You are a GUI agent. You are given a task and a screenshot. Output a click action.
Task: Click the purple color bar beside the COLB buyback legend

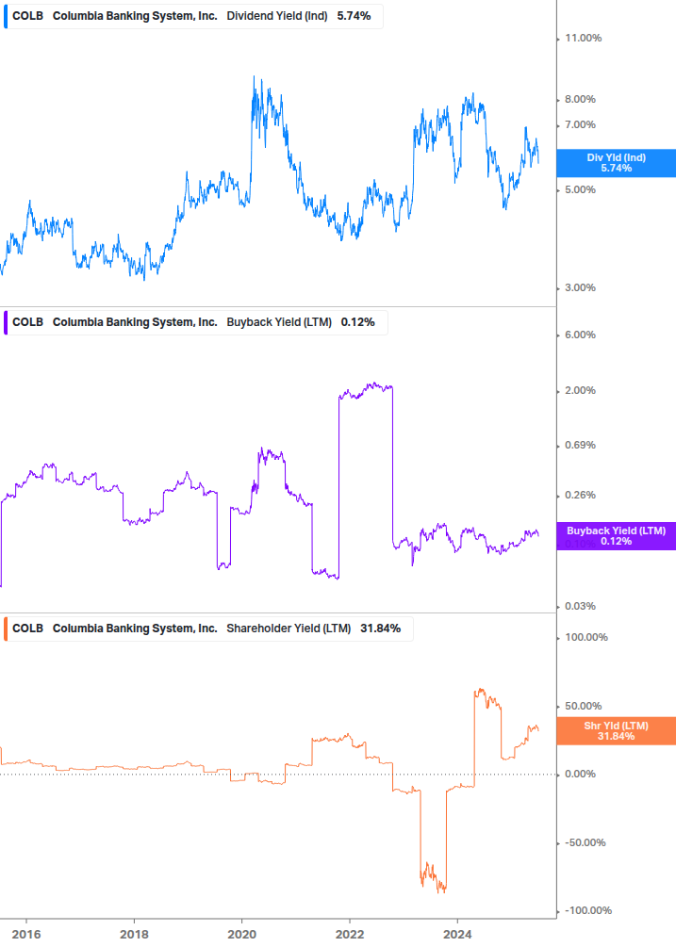click(6, 322)
